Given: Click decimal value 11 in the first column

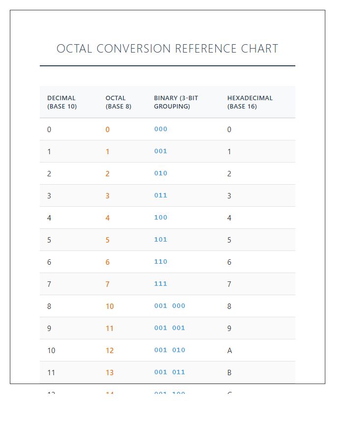Looking at the screenshot, I should pos(51,373).
